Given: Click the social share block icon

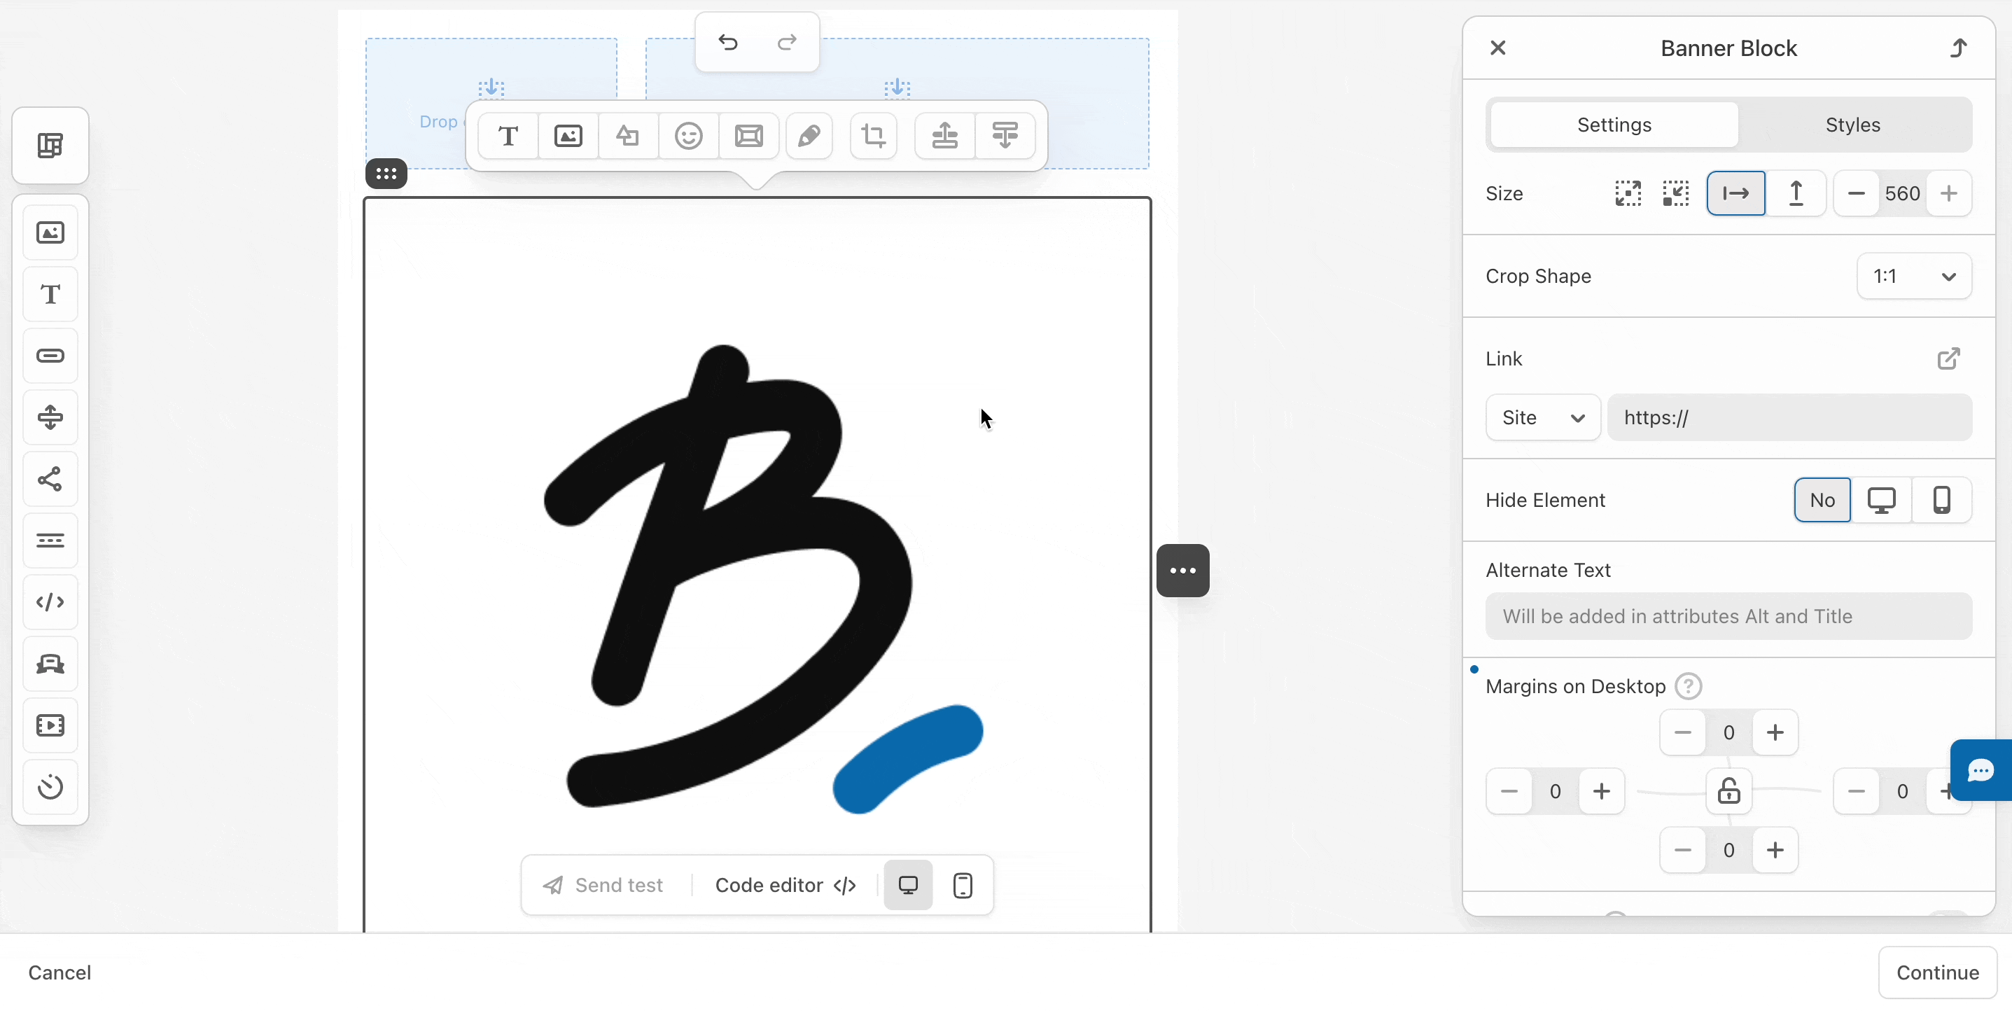Looking at the screenshot, I should click(x=51, y=479).
